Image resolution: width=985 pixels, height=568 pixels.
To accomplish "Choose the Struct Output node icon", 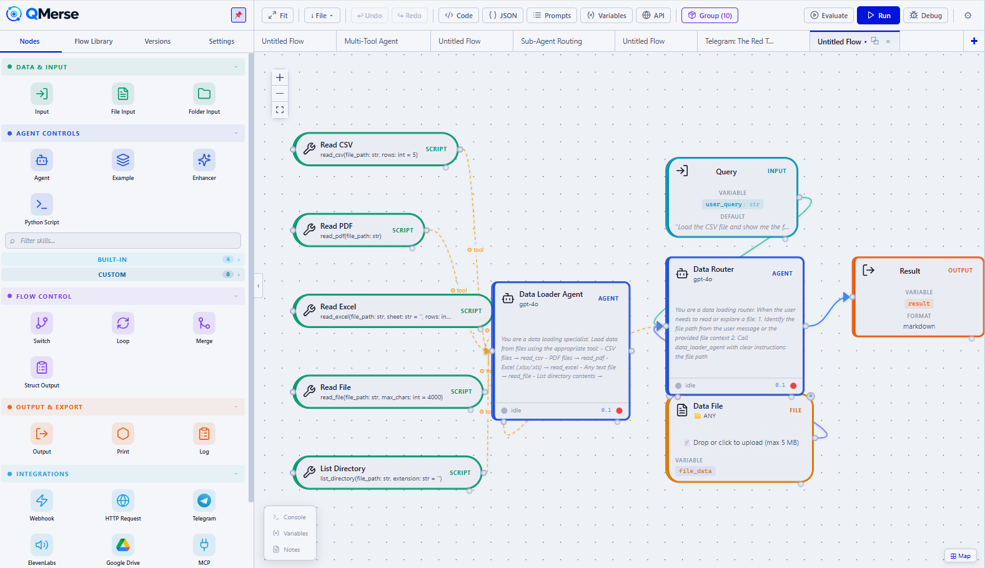I will [x=42, y=368].
